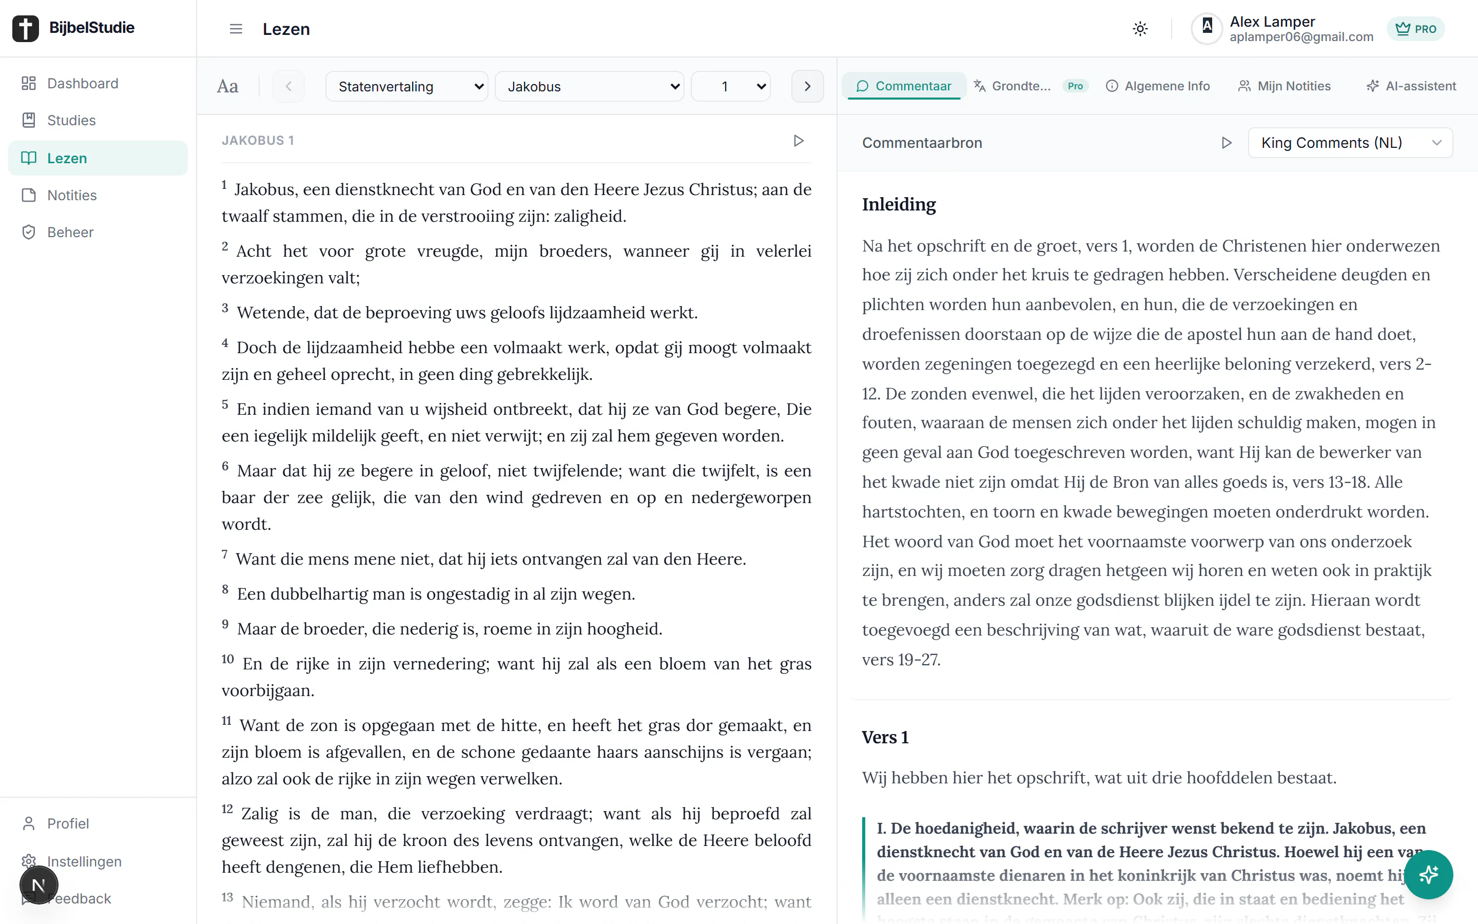The image size is (1478, 924).
Task: Select Lezen in the sidebar
Action: [x=98, y=158]
